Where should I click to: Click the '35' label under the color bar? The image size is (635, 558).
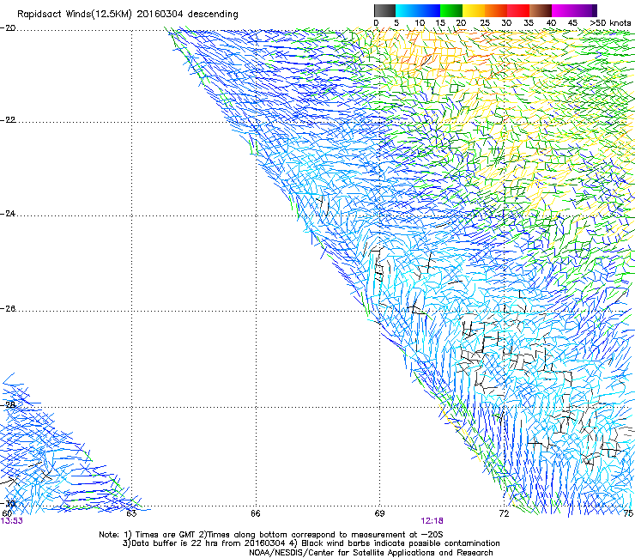pos(529,23)
